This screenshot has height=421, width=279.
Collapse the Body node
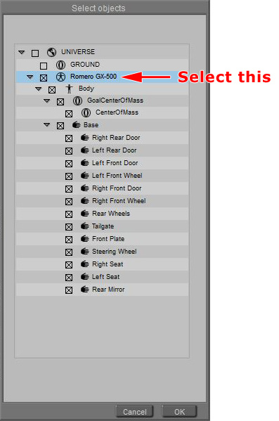click(x=39, y=89)
